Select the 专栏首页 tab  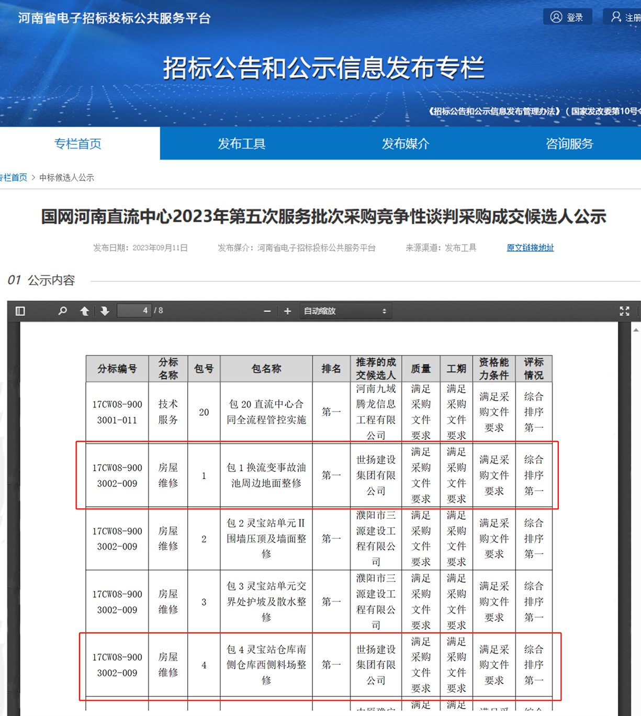pyautogui.click(x=77, y=144)
